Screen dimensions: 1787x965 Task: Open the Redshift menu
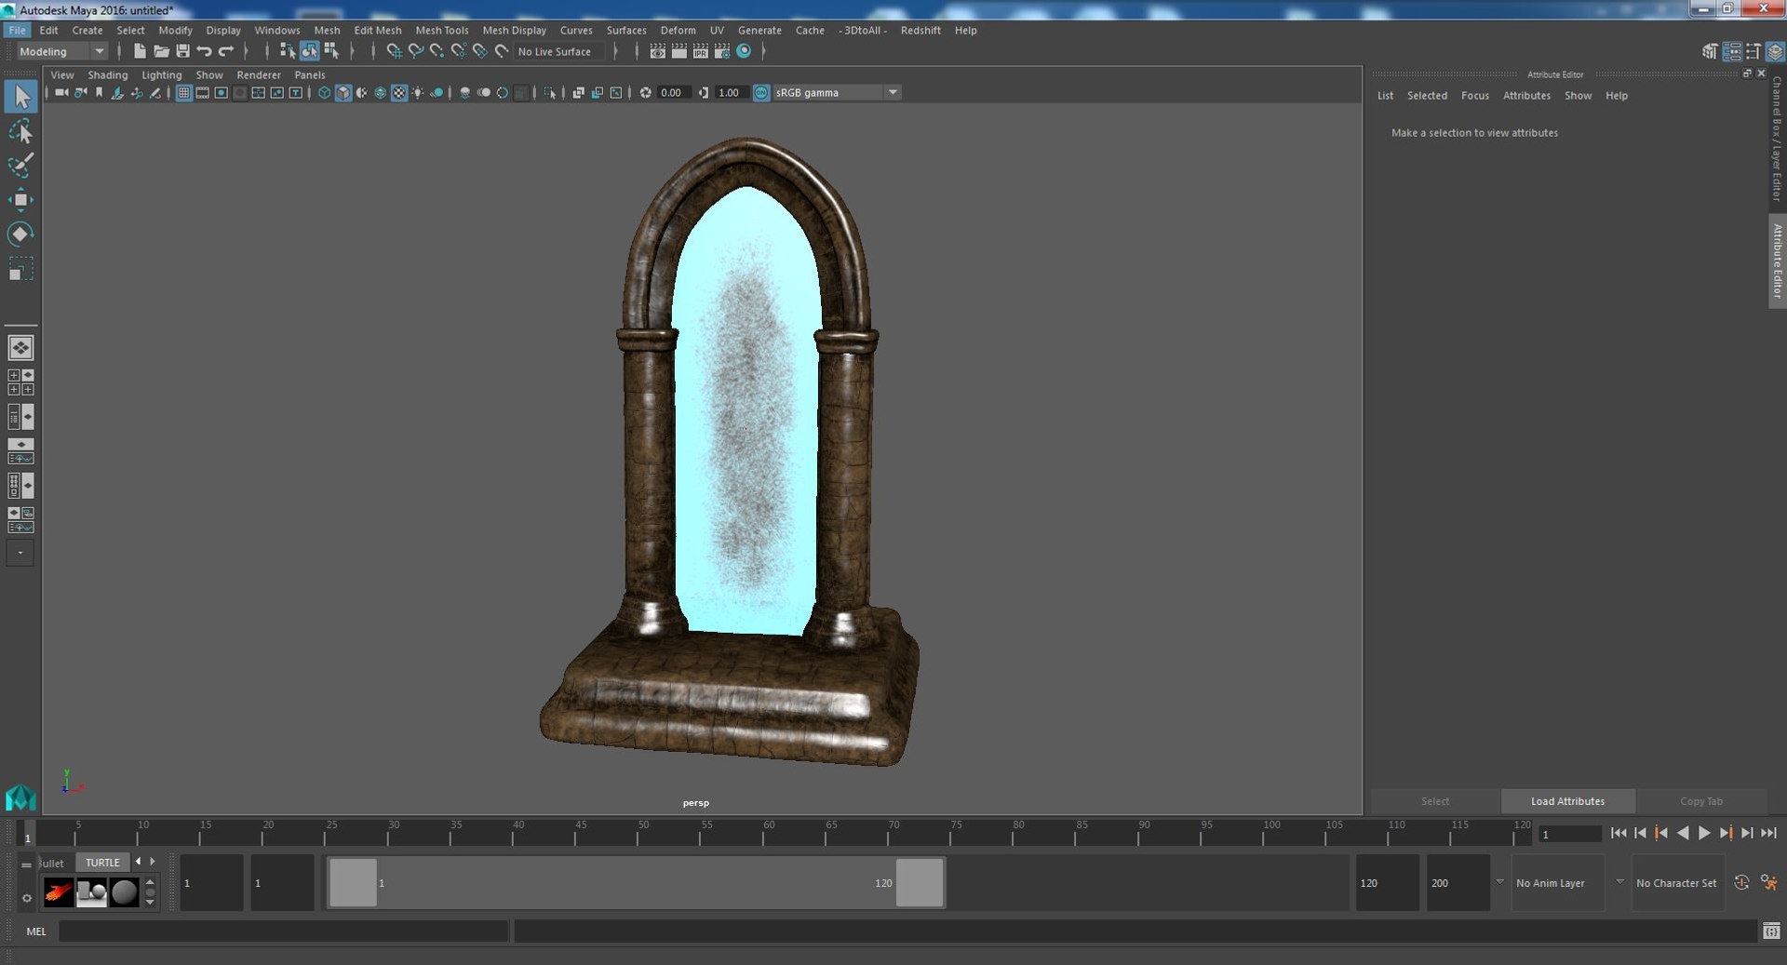point(920,30)
